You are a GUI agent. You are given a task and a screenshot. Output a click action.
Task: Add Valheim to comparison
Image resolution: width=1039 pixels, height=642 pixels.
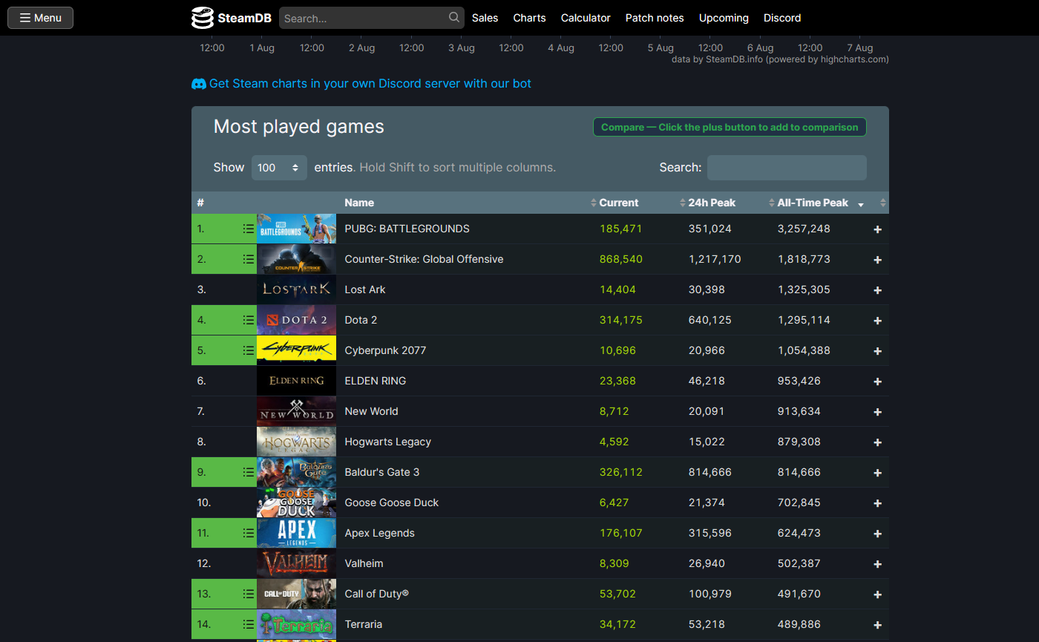click(x=877, y=564)
